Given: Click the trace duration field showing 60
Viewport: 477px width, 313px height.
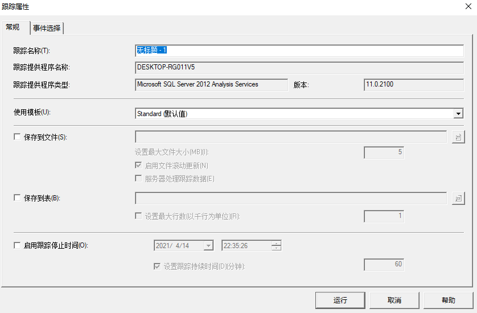Looking at the screenshot, I should (384, 264).
